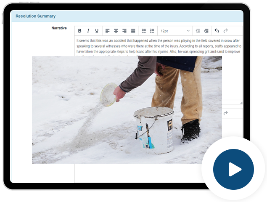Insert a numbered list
This screenshot has height=202, width=267.
152,31
